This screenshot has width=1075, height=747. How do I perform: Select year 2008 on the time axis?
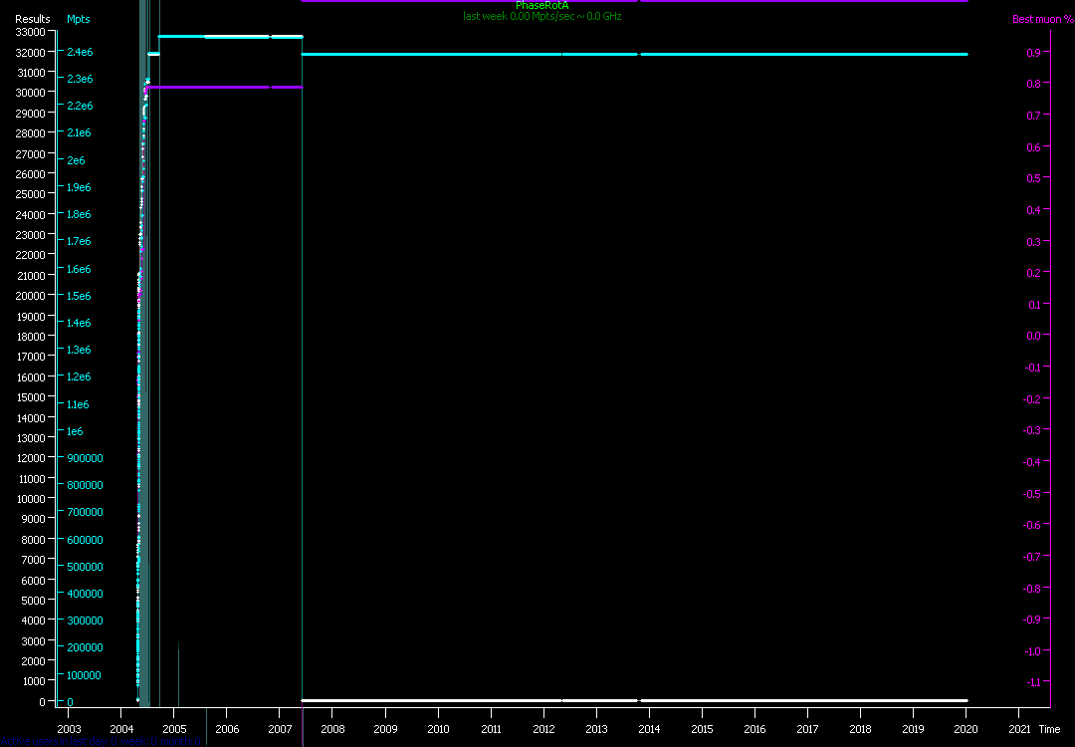pos(332,729)
